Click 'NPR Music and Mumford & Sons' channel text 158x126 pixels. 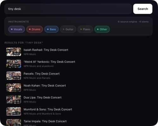(x=42, y=114)
